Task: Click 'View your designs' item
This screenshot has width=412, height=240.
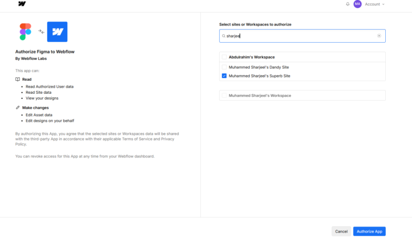Action: 42,98
